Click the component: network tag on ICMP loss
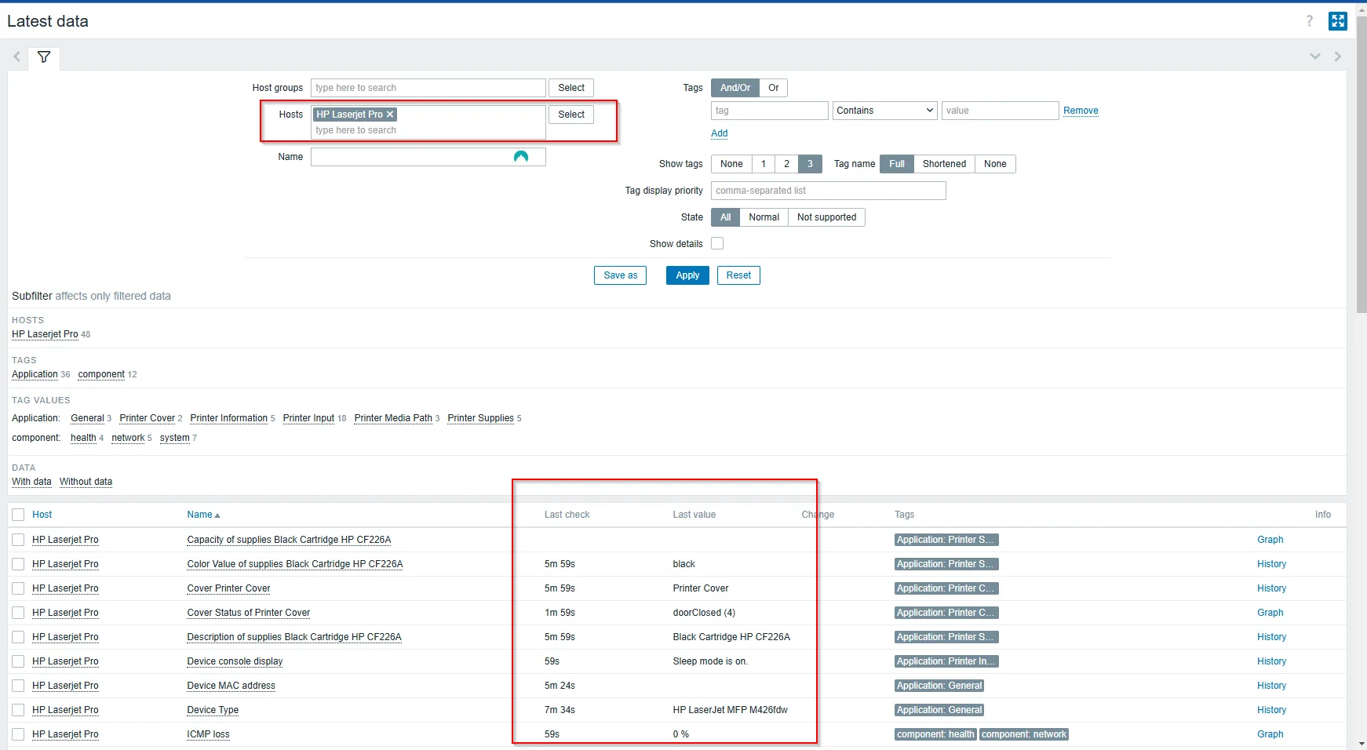 [1024, 734]
